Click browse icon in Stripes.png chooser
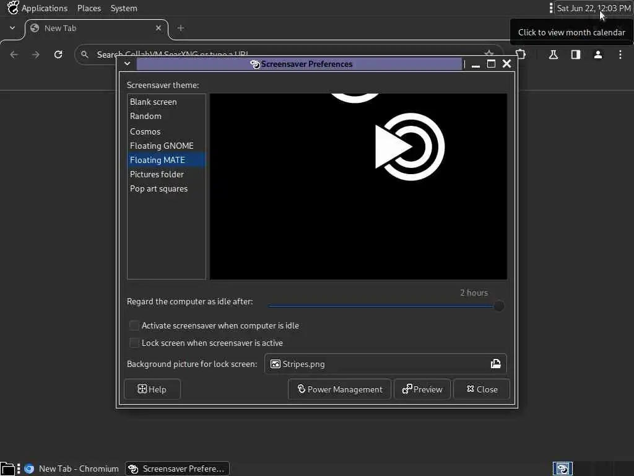 496,364
